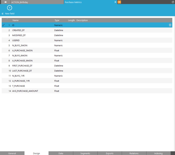Click the refresh icon at top right
The width and height of the screenshot is (175, 155).
[x=173, y=2]
